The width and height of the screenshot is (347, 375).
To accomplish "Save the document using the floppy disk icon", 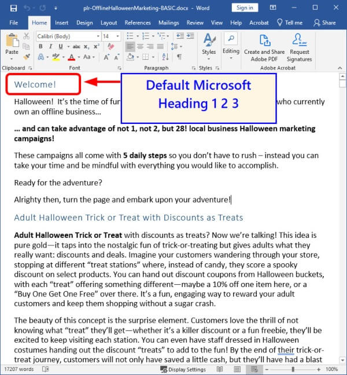I will [x=14, y=8].
